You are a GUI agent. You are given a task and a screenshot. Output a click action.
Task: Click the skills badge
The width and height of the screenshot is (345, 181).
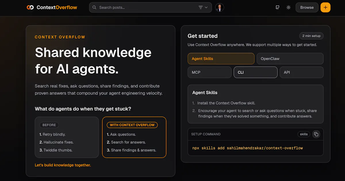tap(304, 134)
